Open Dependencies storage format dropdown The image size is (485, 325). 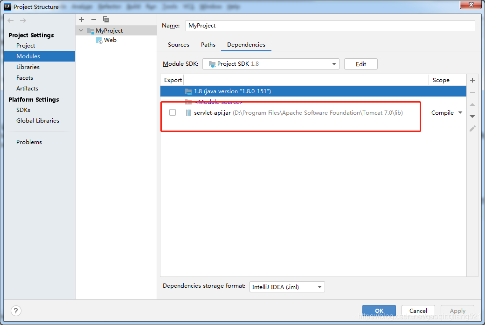pos(319,286)
